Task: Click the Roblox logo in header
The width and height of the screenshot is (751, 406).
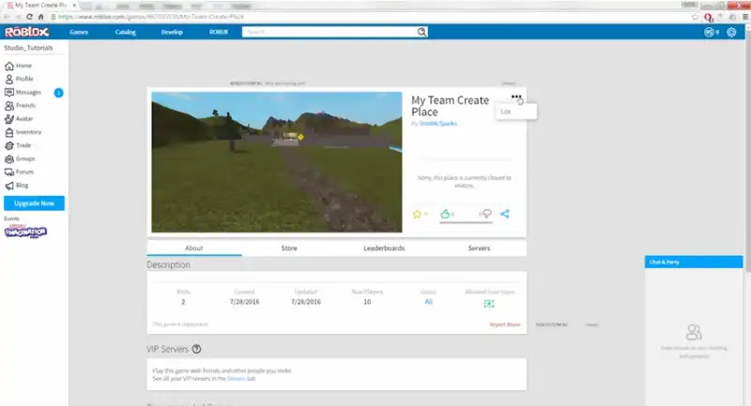Action: pyautogui.click(x=27, y=32)
